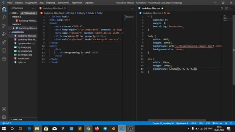Click the line and column status entry
Viewport: 235px width, 132px height.
click(x=163, y=123)
